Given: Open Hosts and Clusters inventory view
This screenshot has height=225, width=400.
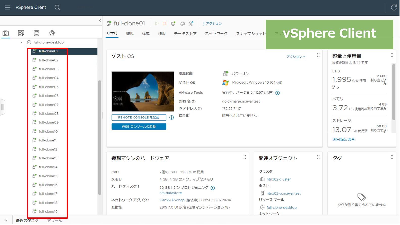Looking at the screenshot, I should pos(6,33).
